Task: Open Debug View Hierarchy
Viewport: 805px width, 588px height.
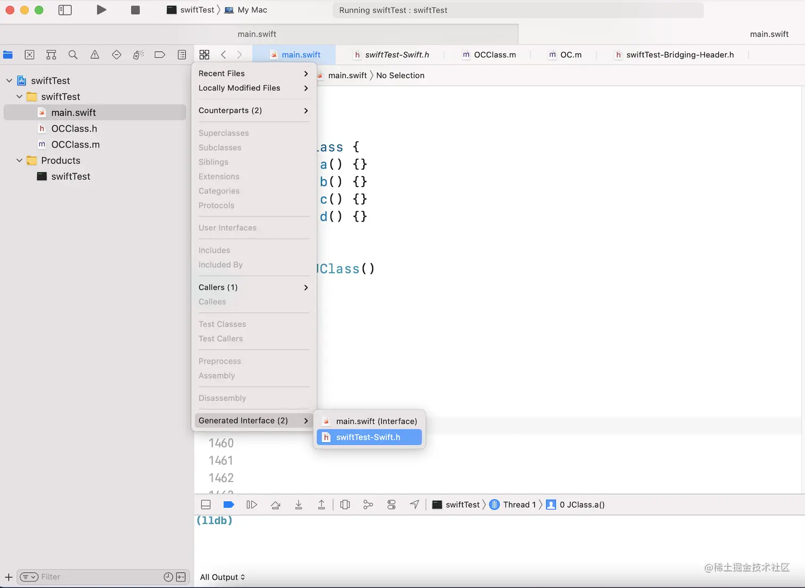Action: click(x=345, y=504)
